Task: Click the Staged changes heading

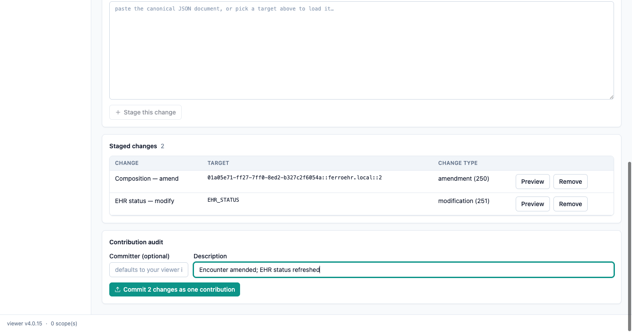Action: (133, 146)
